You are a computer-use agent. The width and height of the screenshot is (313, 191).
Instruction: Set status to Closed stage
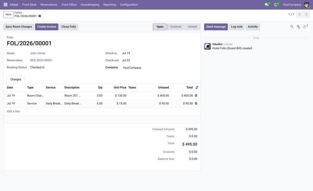192,26
